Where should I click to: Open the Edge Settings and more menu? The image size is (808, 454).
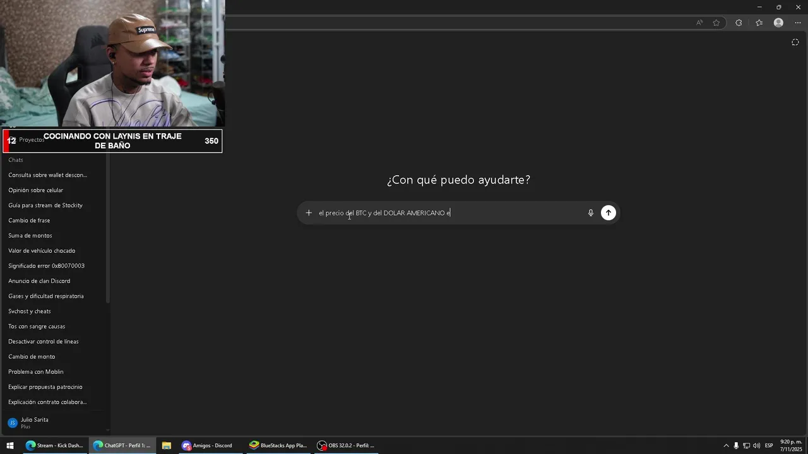pos(798,23)
